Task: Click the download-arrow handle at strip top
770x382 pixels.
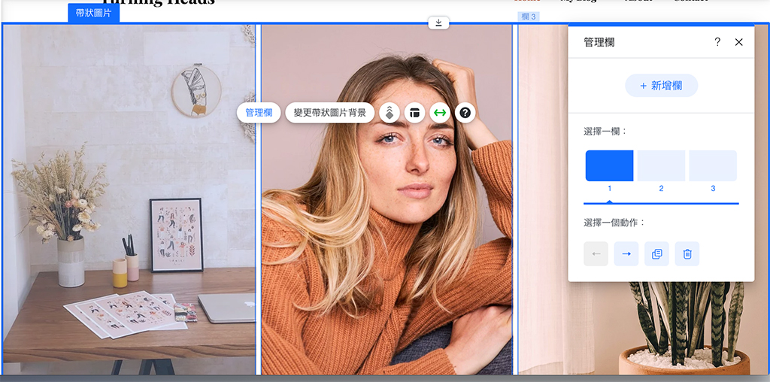Action: pos(438,23)
